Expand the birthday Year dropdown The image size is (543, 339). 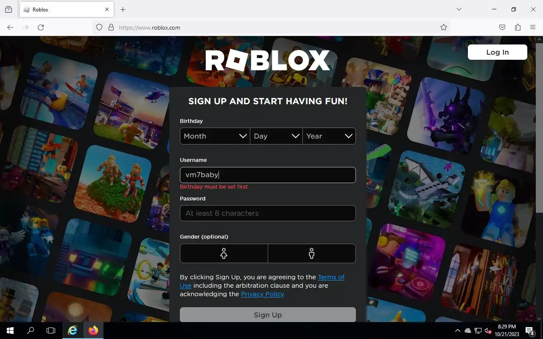tap(329, 136)
